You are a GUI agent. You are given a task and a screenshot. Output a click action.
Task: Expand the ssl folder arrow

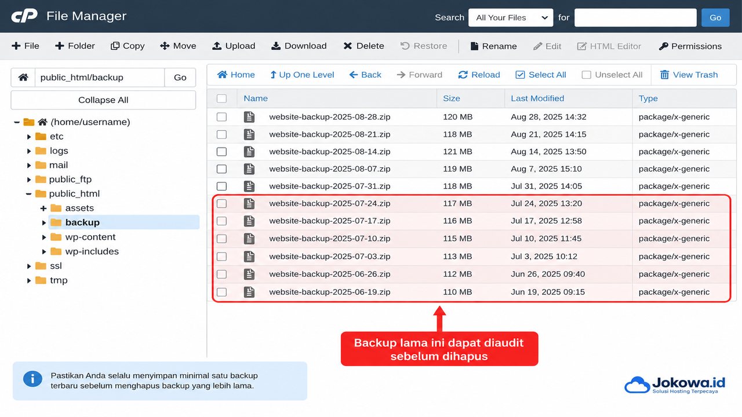click(x=29, y=266)
